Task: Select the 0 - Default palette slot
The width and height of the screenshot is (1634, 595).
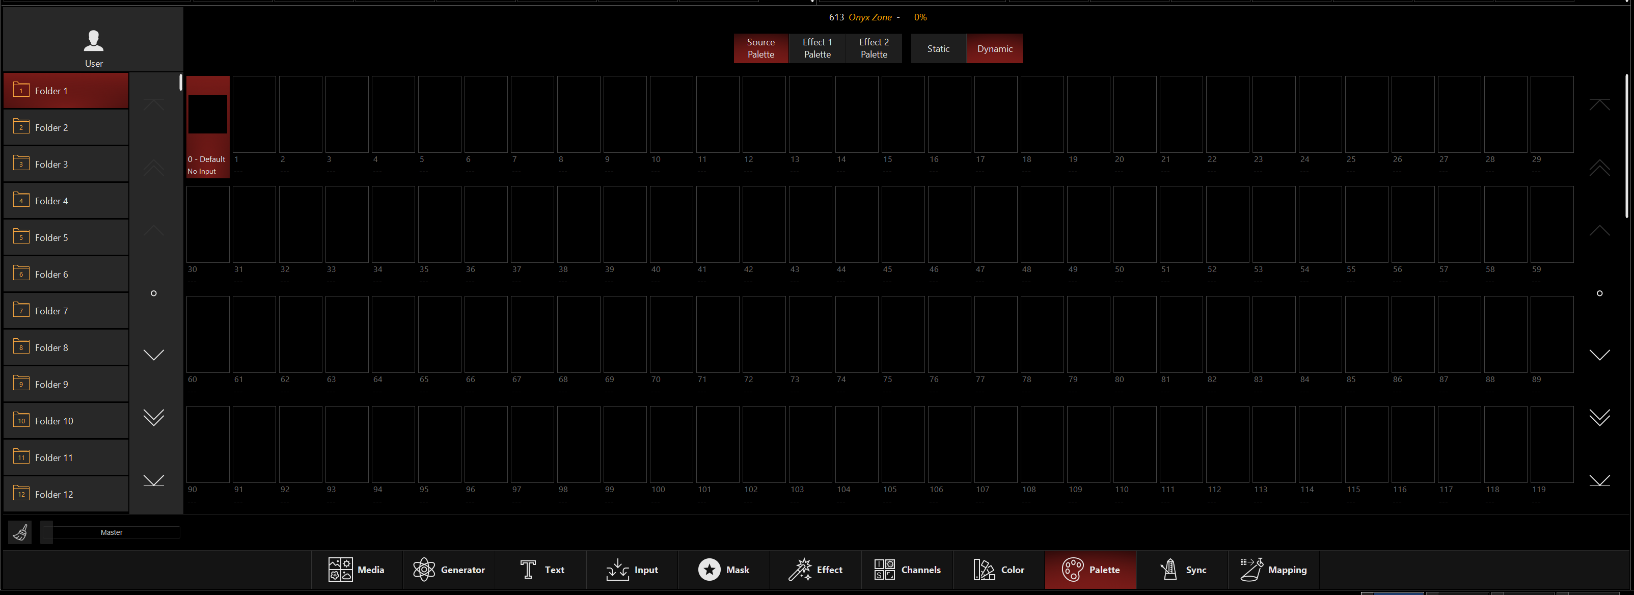Action: click(207, 127)
